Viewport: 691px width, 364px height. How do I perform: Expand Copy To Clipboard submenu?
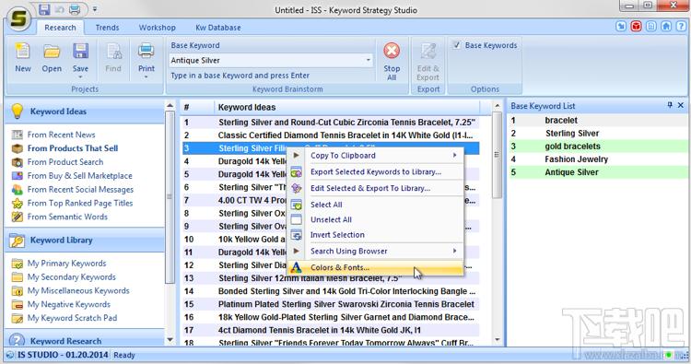[x=454, y=155]
